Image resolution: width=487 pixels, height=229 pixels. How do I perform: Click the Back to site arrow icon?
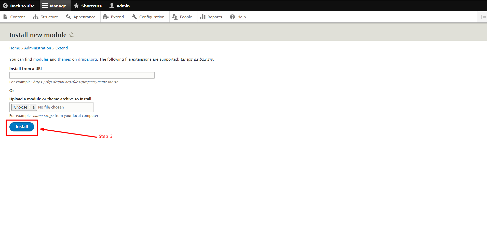[5, 6]
